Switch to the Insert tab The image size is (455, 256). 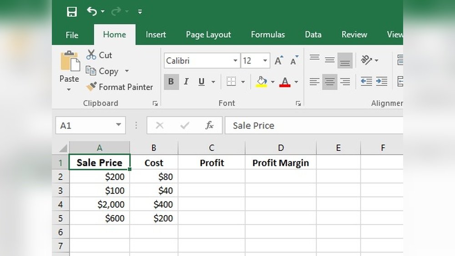coord(156,35)
